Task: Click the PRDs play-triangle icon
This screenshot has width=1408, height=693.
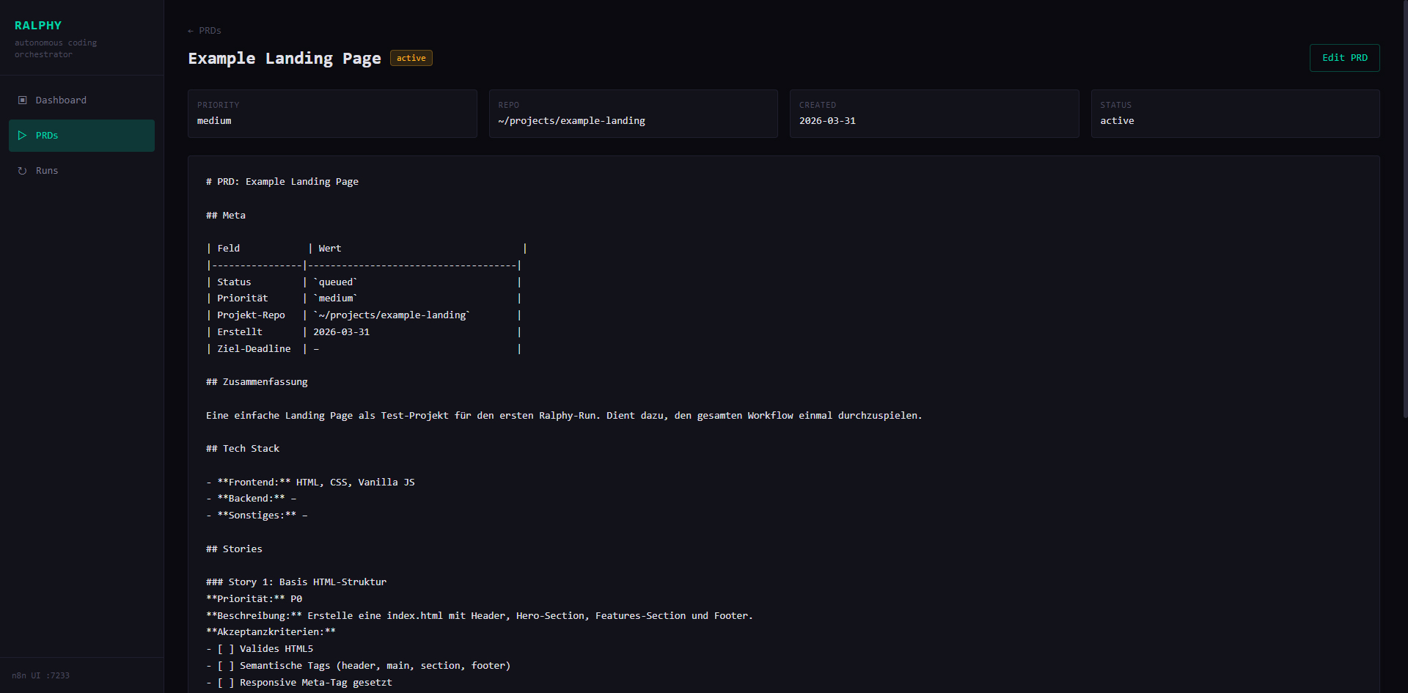Action: point(23,136)
